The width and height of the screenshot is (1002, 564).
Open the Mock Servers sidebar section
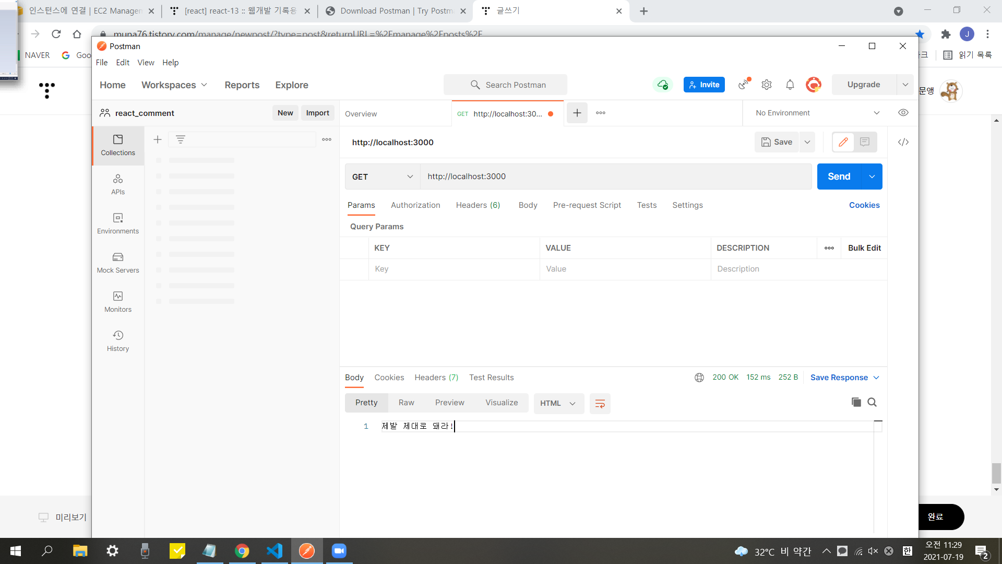coord(118,263)
